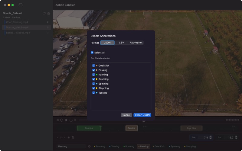The height and width of the screenshot is (151, 242).
Task: Click the Start time stepper arrows
Action: (x=211, y=137)
